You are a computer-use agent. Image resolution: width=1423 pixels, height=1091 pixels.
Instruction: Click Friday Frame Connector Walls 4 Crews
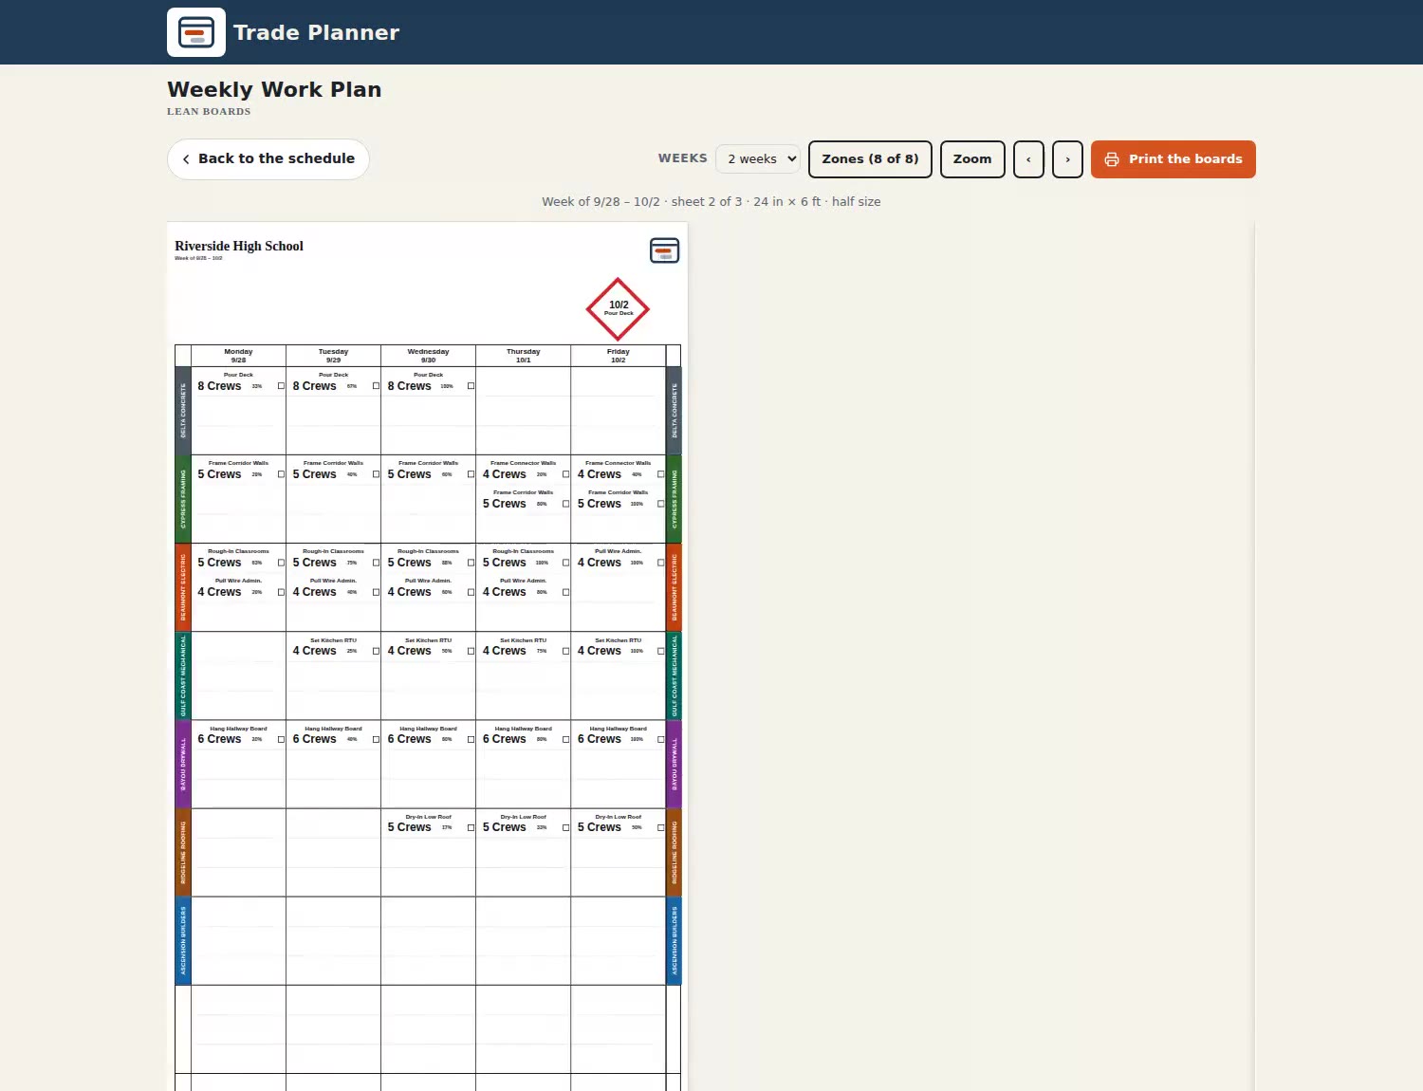[x=618, y=471]
